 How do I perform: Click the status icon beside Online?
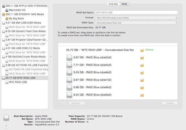(x=142, y=50)
